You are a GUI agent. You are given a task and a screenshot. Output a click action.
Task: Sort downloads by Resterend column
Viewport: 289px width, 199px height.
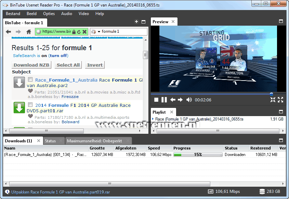coord(264,148)
